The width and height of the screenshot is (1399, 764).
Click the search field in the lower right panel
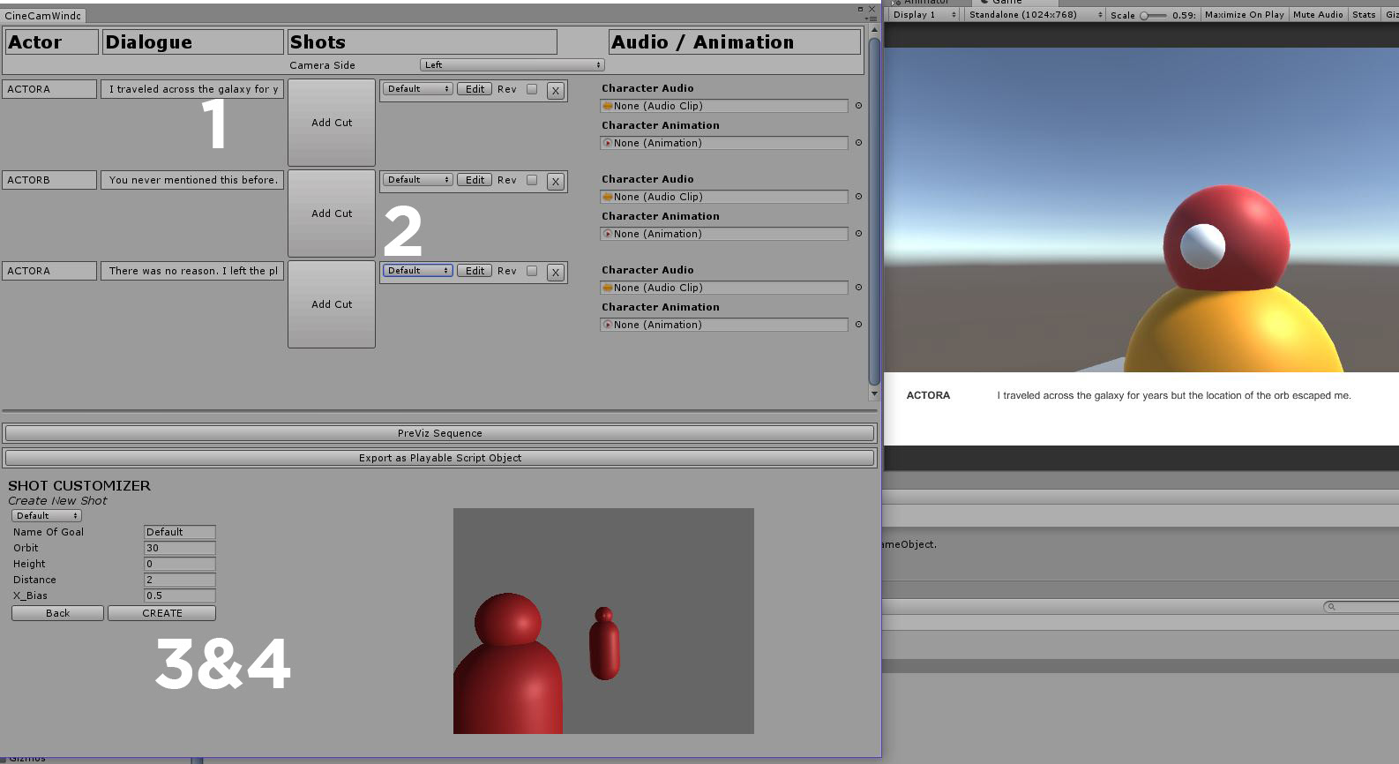click(1363, 607)
